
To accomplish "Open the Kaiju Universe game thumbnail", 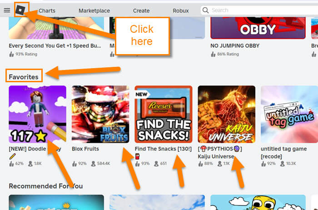I will [x=227, y=114].
